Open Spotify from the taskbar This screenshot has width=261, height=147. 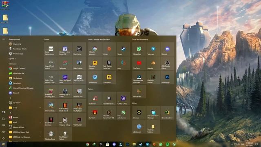pos(168,144)
